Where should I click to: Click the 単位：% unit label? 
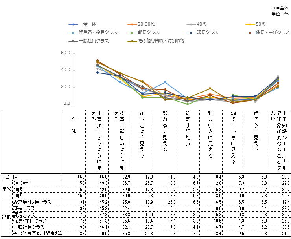tap(280, 14)
